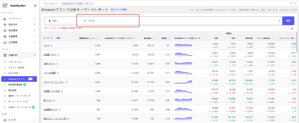Open settings gear beside tool4seller logo
The width and height of the screenshot is (299, 123).
[x=35, y=6]
